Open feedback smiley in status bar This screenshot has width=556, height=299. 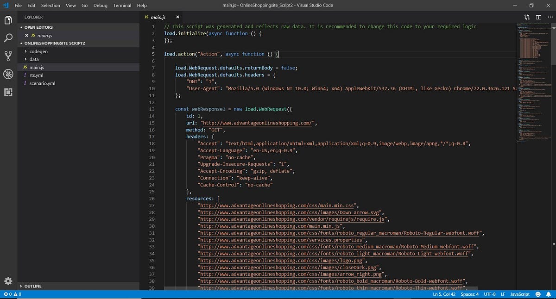coord(537,294)
